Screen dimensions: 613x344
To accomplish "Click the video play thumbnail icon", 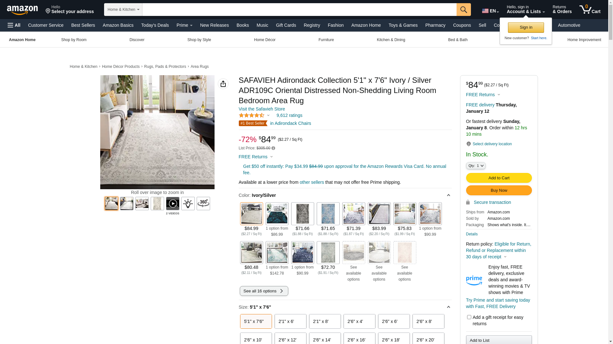I will click(173, 204).
